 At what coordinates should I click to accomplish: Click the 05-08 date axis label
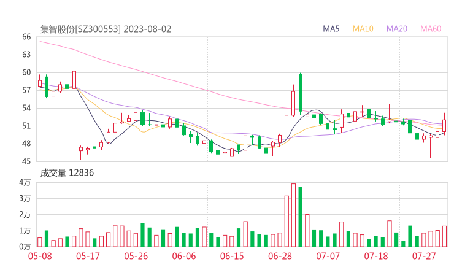pos(40,256)
